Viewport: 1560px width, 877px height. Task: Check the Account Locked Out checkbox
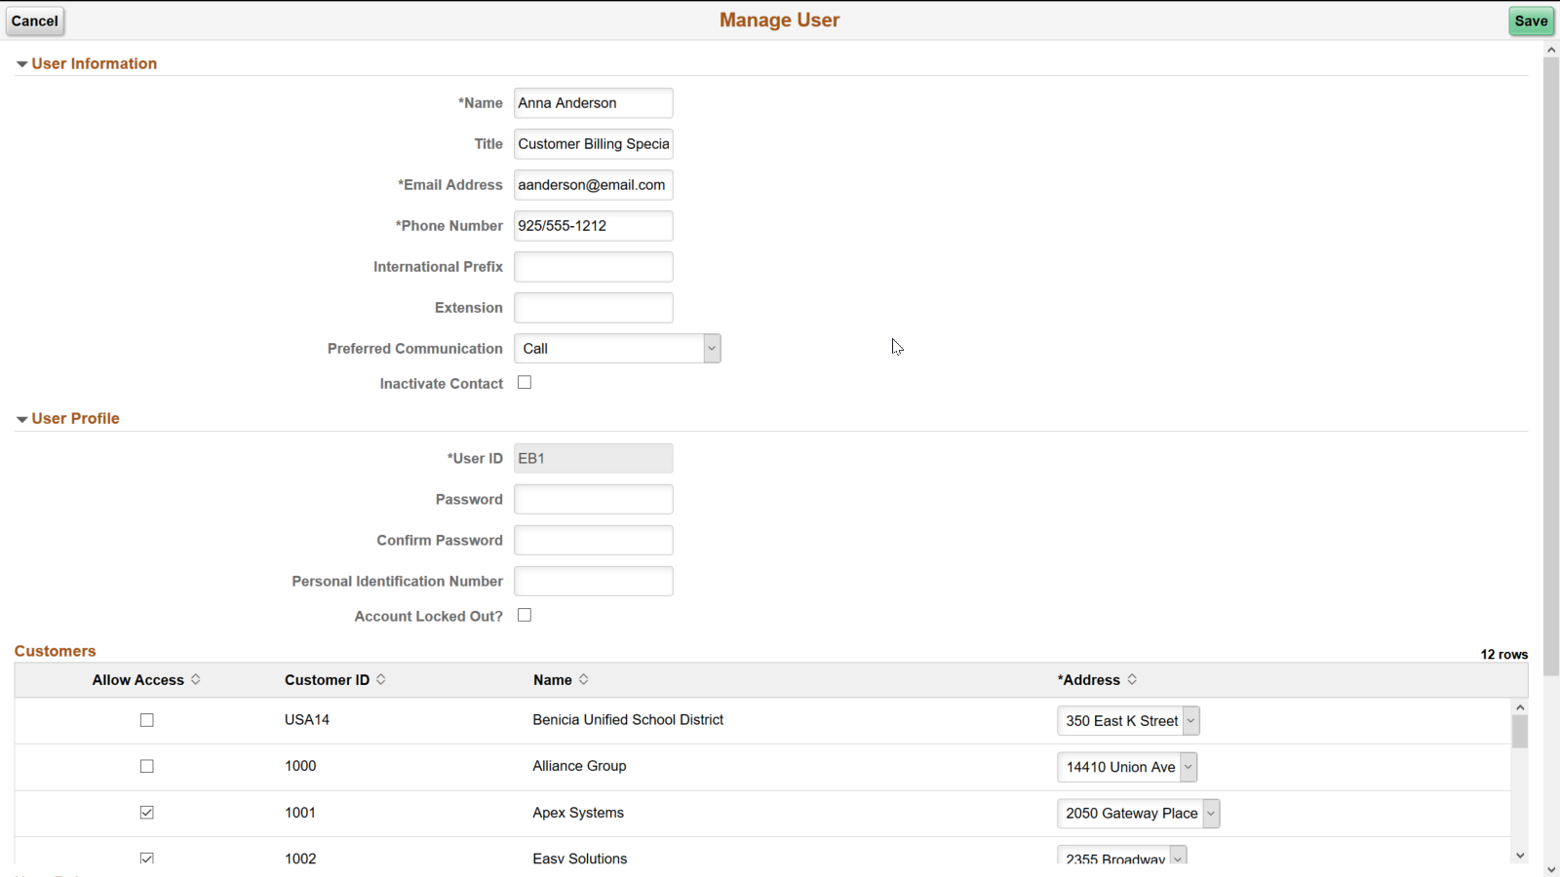525,615
